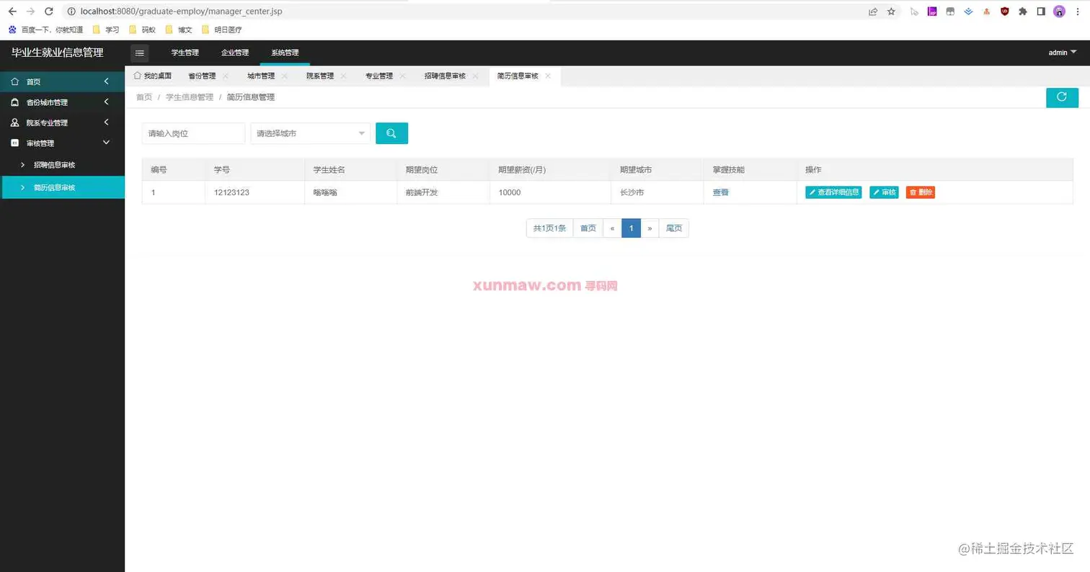The width and height of the screenshot is (1090, 572).
Task: Click the teal refresh icon button
Action: click(x=1062, y=97)
